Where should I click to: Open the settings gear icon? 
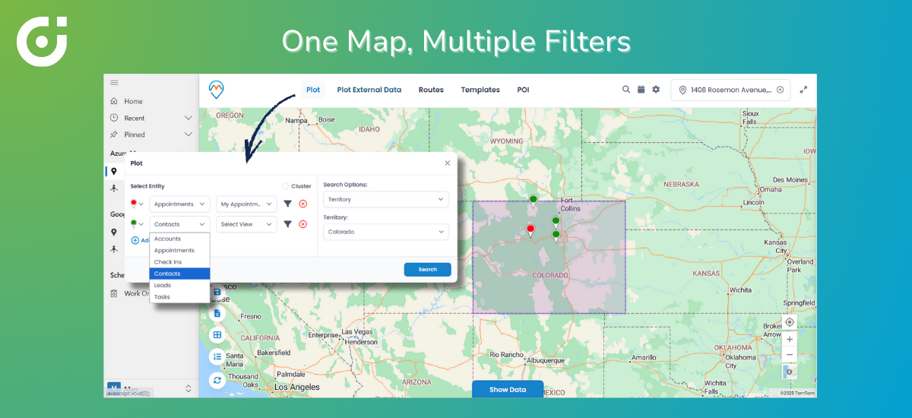point(656,89)
